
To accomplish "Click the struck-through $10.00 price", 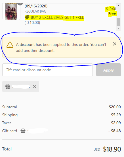I will click(111, 9).
